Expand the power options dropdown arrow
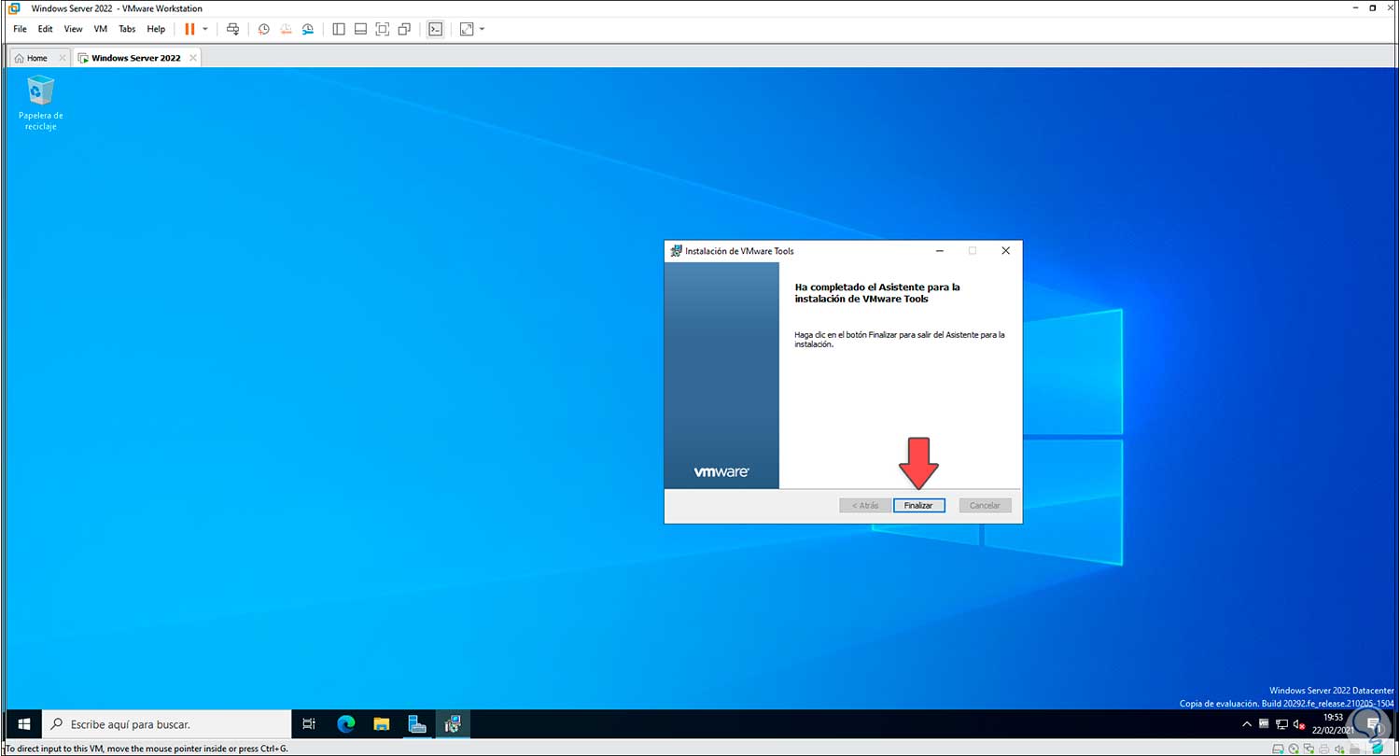The width and height of the screenshot is (1400, 756). tap(205, 29)
